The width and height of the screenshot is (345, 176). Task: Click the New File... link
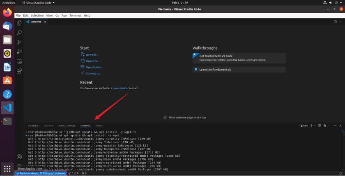tap(92, 55)
